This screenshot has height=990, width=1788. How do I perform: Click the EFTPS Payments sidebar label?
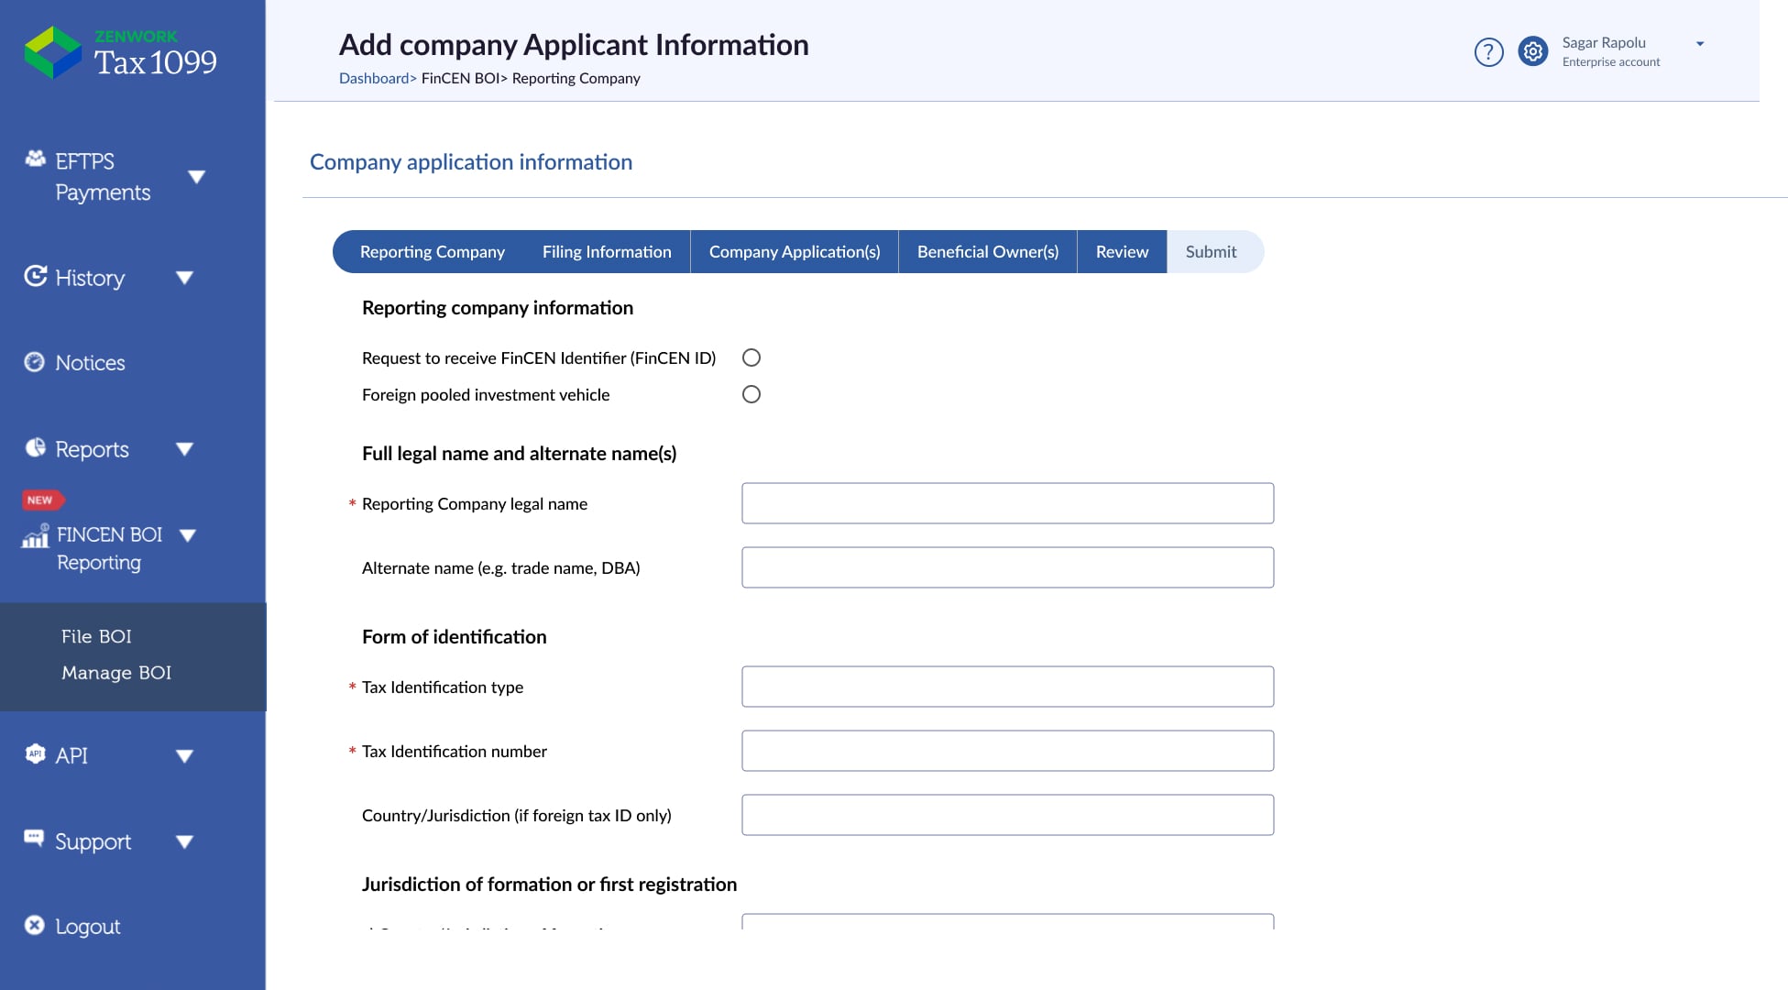[103, 177]
